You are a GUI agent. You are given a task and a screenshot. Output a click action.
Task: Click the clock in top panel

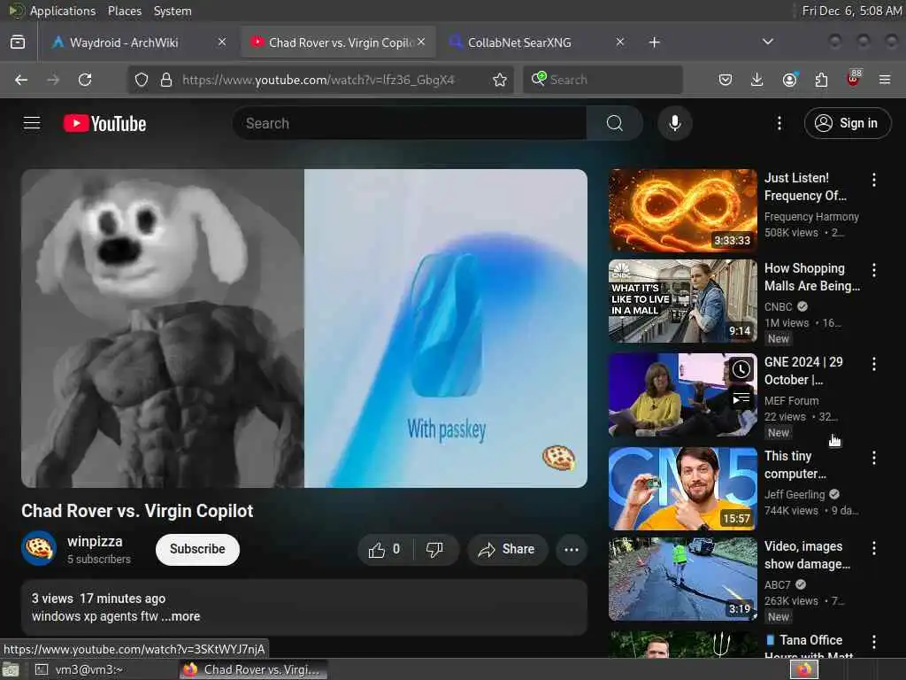pos(851,11)
